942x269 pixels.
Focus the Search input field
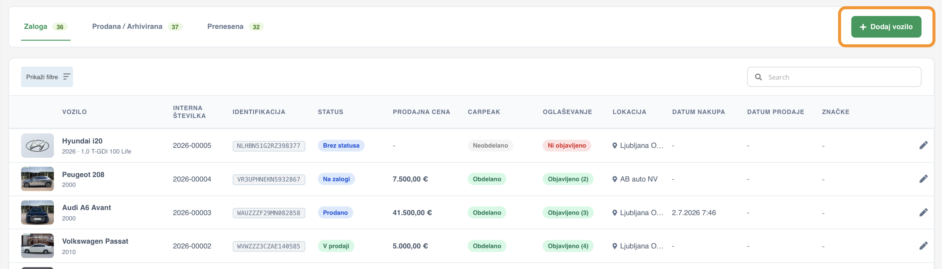[834, 77]
